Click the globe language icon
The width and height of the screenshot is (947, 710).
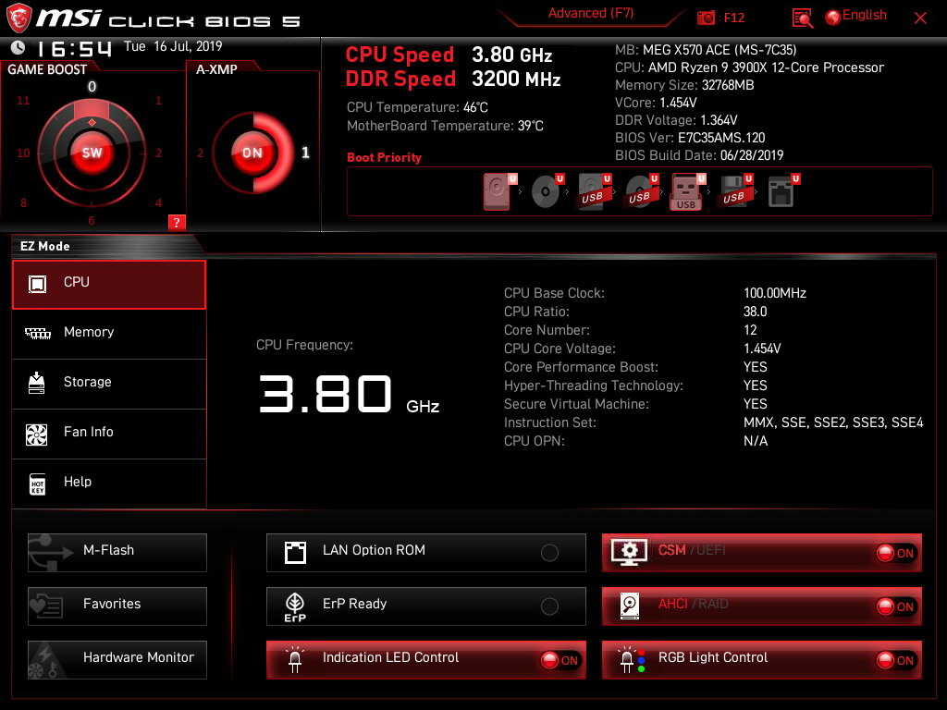(x=833, y=17)
